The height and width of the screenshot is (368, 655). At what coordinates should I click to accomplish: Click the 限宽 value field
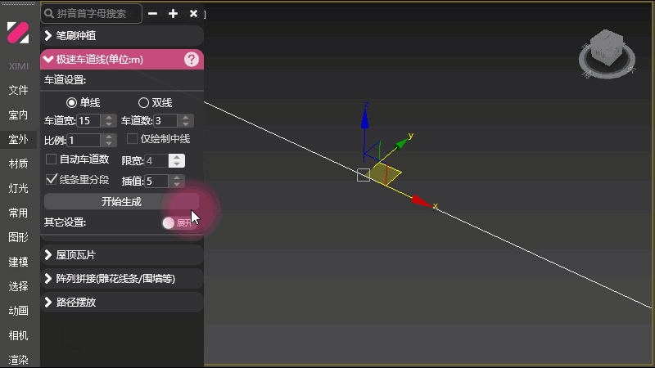[x=156, y=160]
